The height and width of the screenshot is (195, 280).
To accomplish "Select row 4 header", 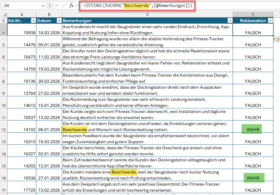I will click(4, 30).
